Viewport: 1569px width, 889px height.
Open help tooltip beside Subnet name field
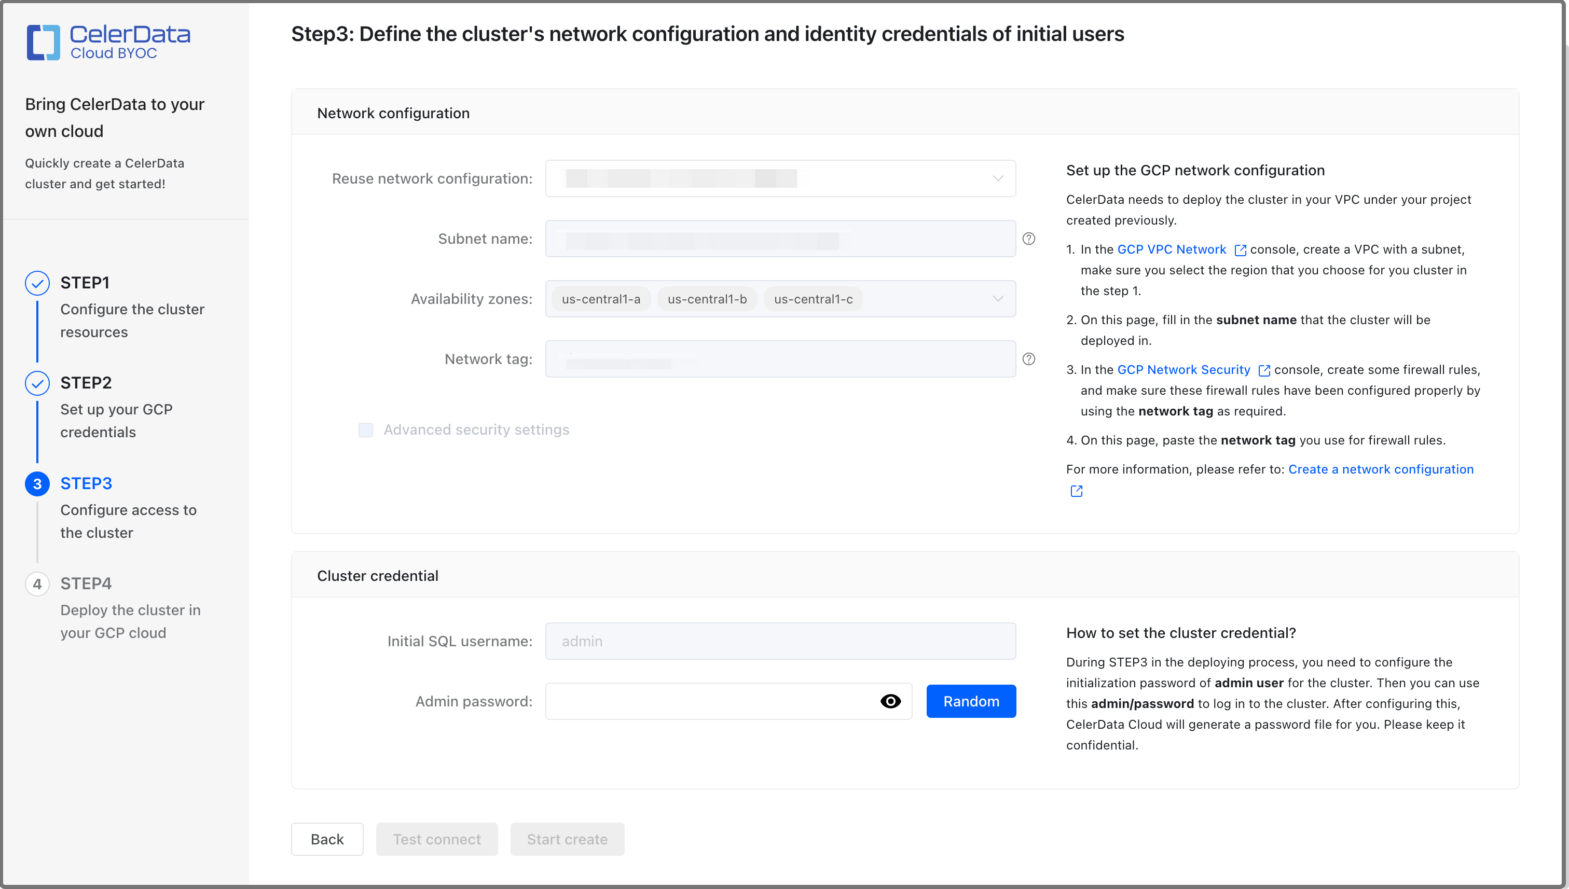(1028, 239)
